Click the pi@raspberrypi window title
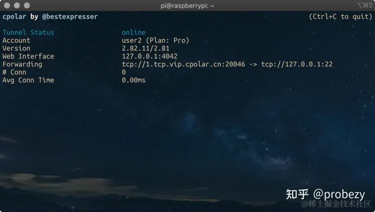The width and height of the screenshot is (375, 212). [x=187, y=6]
